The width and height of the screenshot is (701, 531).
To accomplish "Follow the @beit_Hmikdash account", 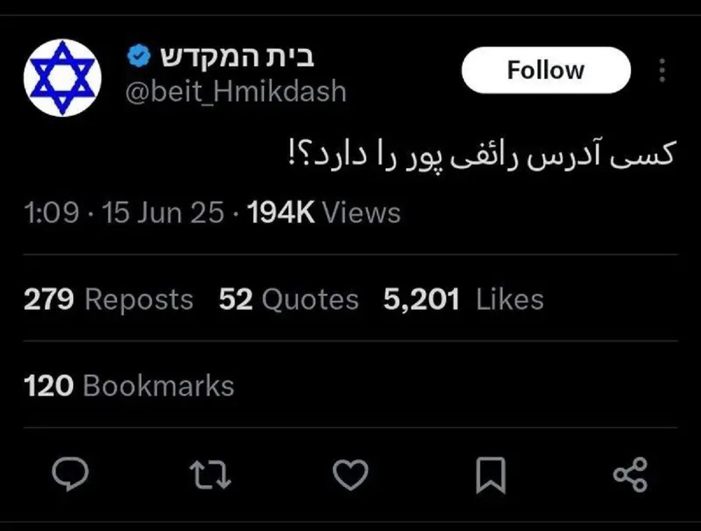I will pos(546,70).
